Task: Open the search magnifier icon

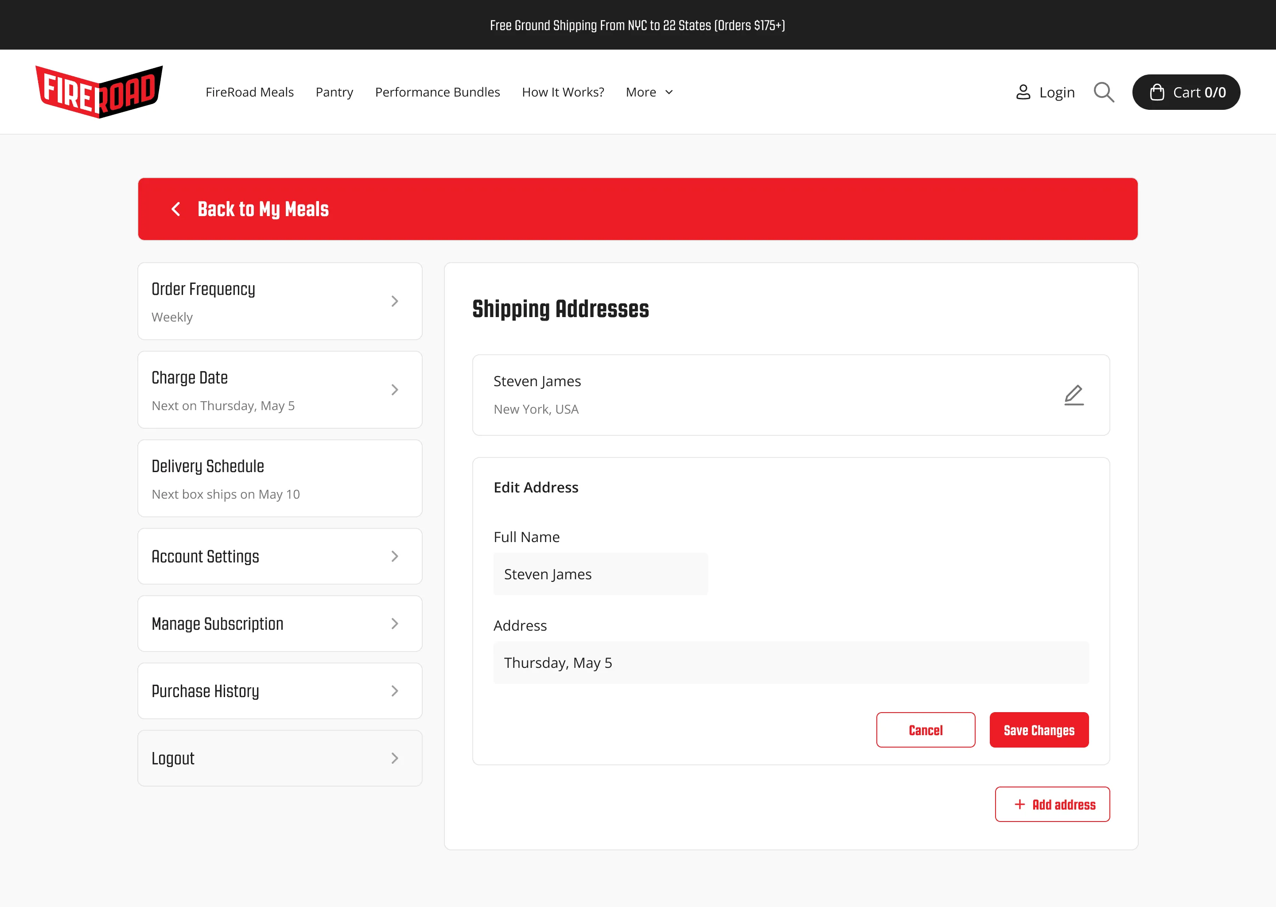Action: click(x=1103, y=92)
